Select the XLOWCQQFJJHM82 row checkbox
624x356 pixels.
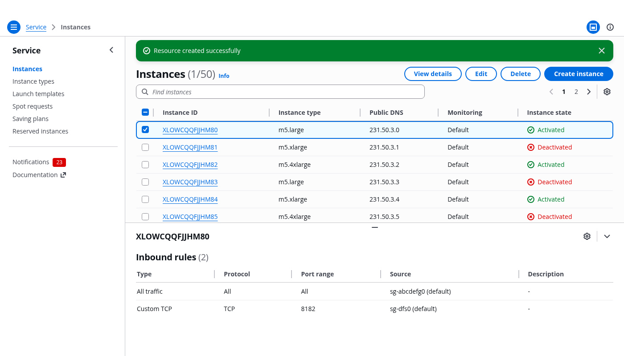145,165
